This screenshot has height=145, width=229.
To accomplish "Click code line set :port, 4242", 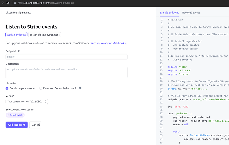I will 178,107.
